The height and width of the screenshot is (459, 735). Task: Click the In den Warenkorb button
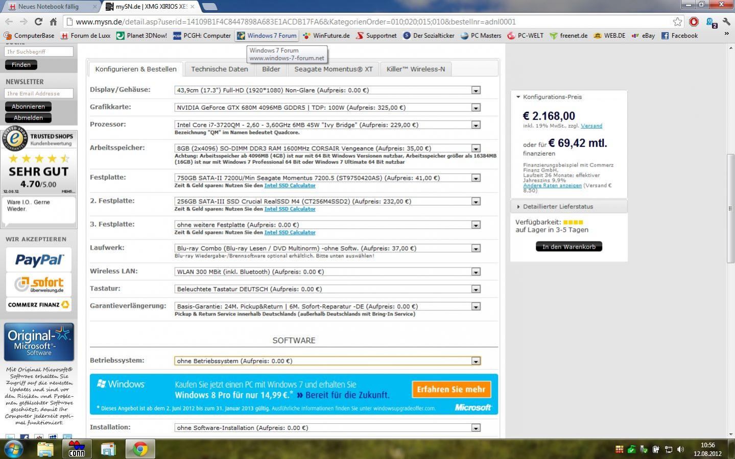pyautogui.click(x=569, y=247)
